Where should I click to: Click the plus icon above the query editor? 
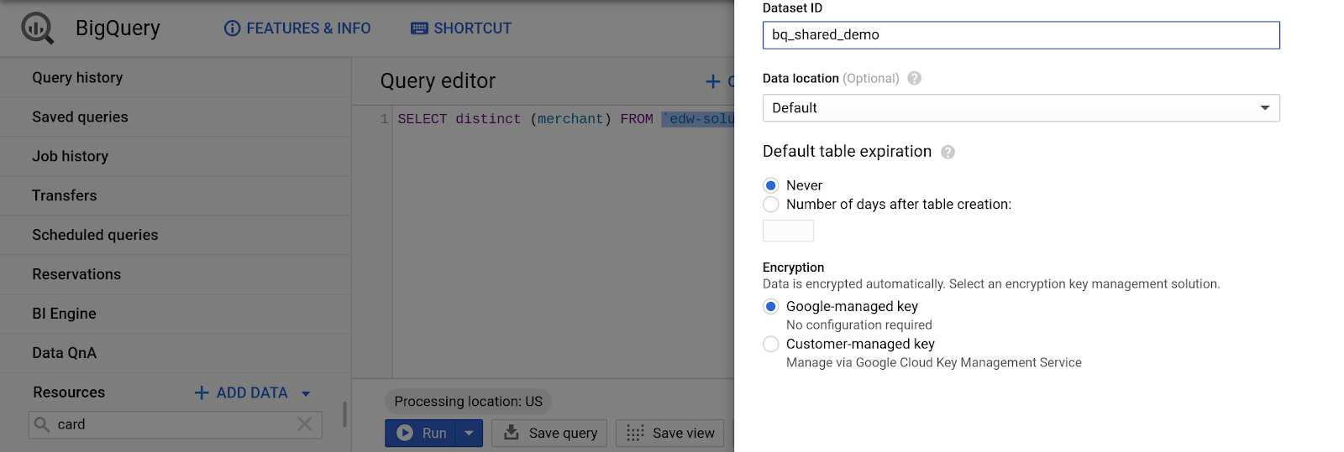[713, 81]
